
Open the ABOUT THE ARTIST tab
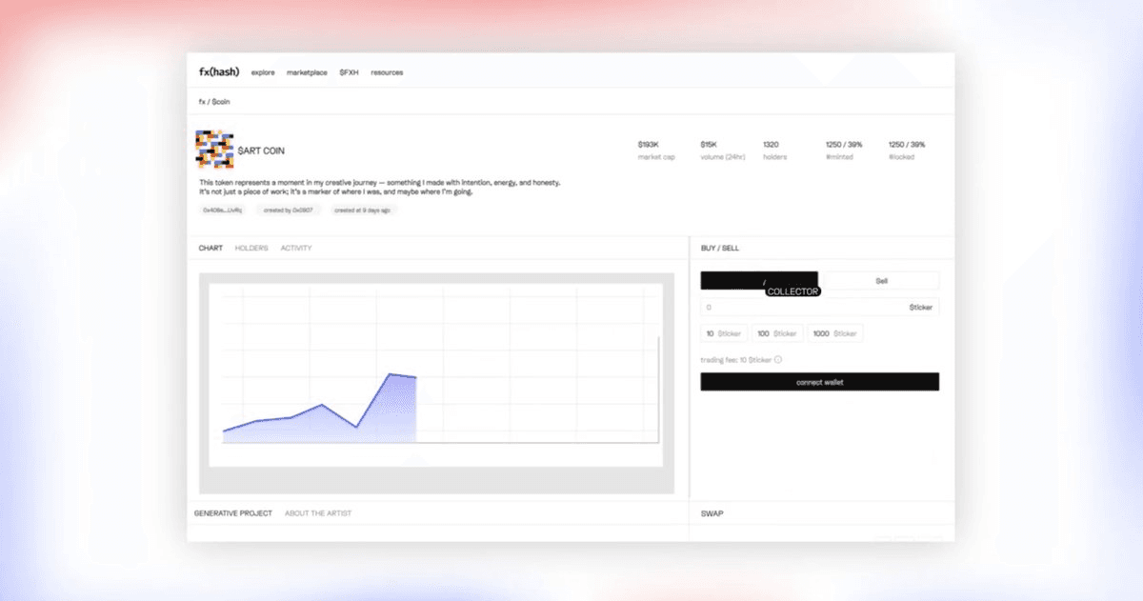(x=317, y=512)
